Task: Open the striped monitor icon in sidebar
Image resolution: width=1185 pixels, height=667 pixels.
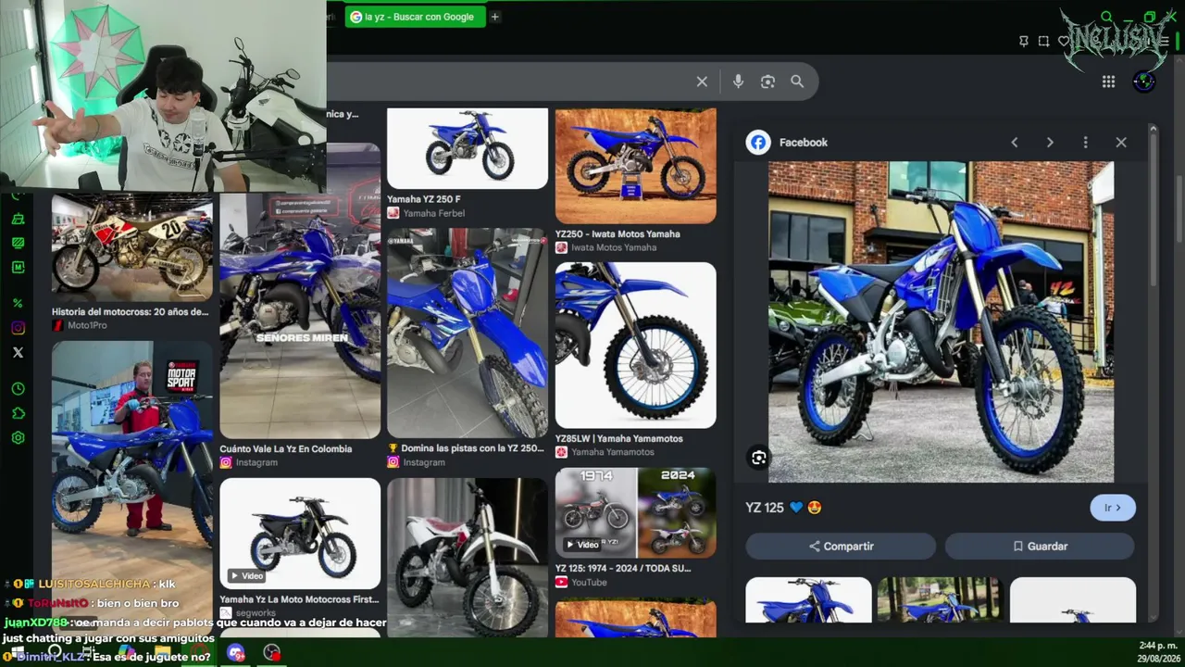Action: [x=18, y=243]
